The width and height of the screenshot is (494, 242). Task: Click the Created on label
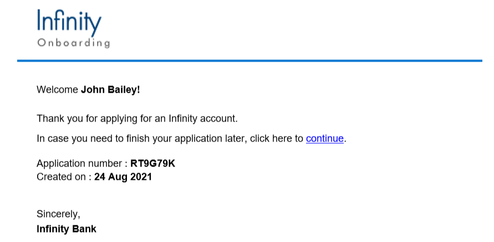point(61,177)
